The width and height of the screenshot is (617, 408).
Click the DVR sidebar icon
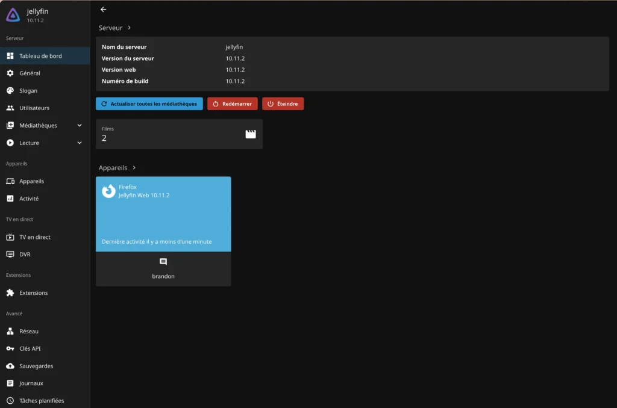click(x=10, y=255)
